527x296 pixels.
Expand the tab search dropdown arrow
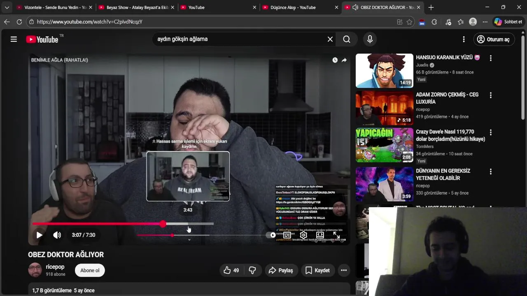coord(7,7)
